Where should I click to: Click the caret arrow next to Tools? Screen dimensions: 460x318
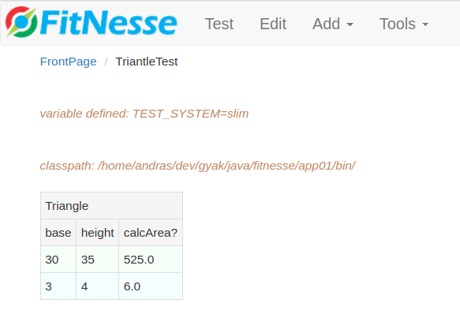(x=425, y=24)
